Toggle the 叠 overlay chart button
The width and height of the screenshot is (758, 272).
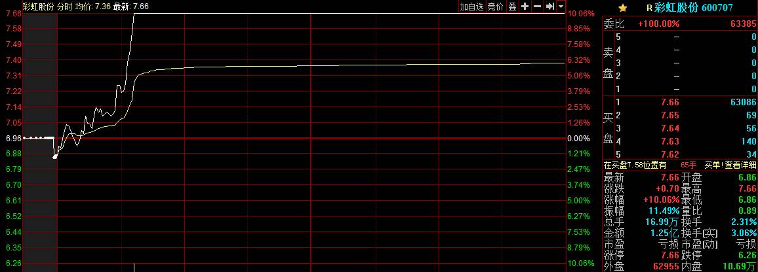513,7
